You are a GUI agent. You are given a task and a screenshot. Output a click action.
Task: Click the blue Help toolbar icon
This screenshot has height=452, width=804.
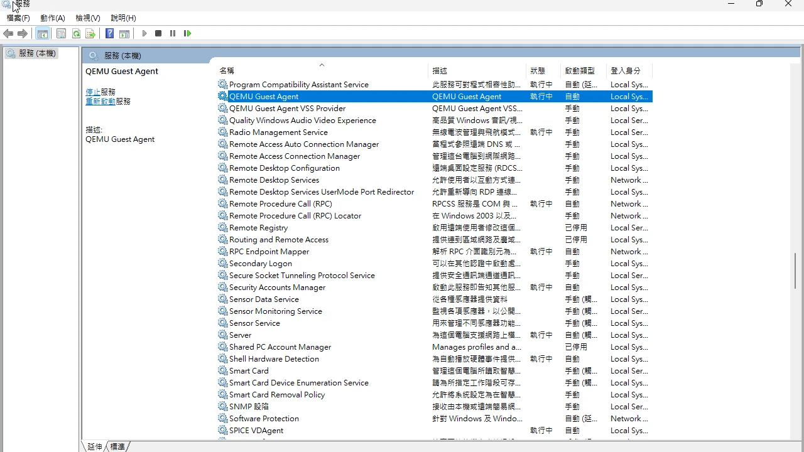(109, 33)
